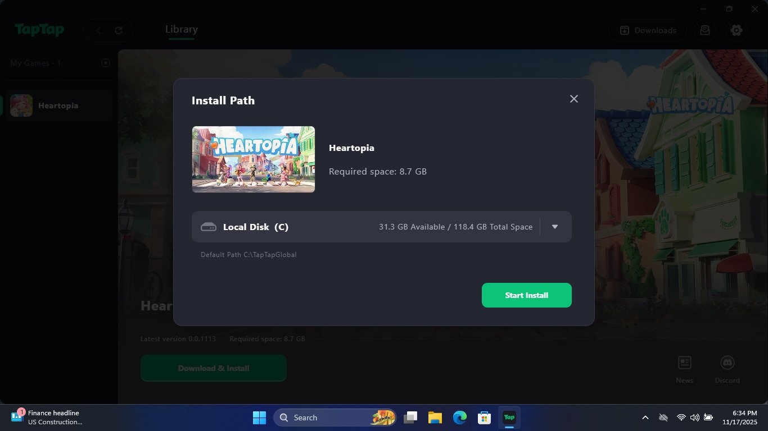Click the Downloads icon button

pos(647,30)
